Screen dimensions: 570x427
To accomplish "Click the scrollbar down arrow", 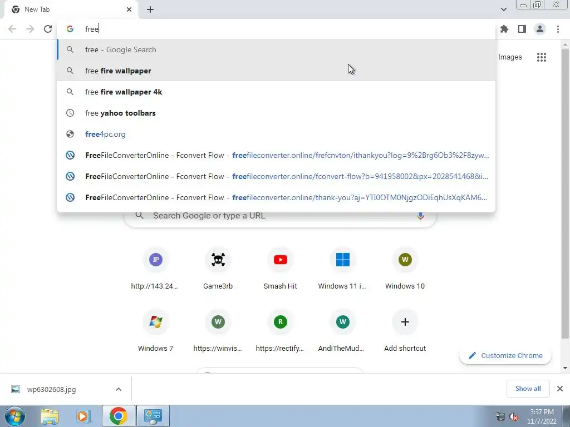I will click(x=565, y=368).
